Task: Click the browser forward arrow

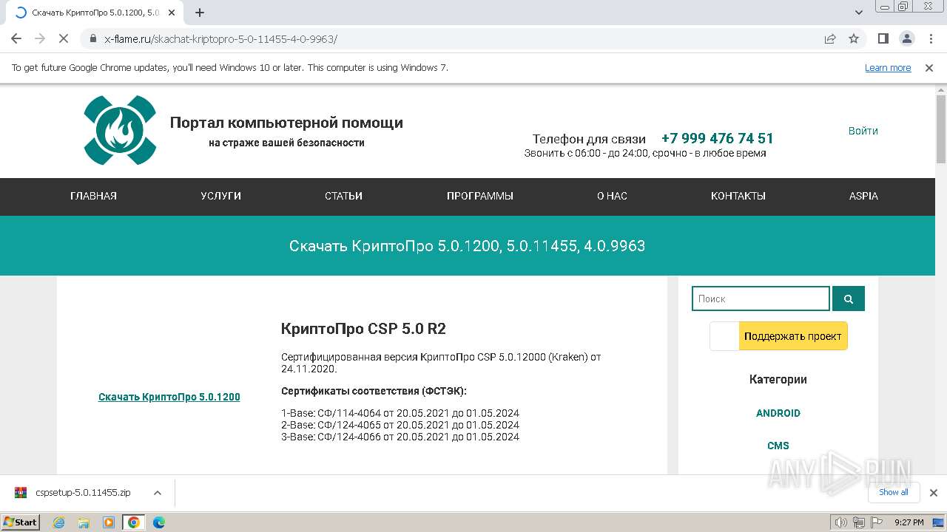Action: pyautogui.click(x=40, y=39)
